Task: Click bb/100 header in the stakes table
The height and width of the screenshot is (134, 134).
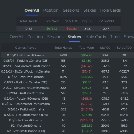Action: [x=105, y=48]
